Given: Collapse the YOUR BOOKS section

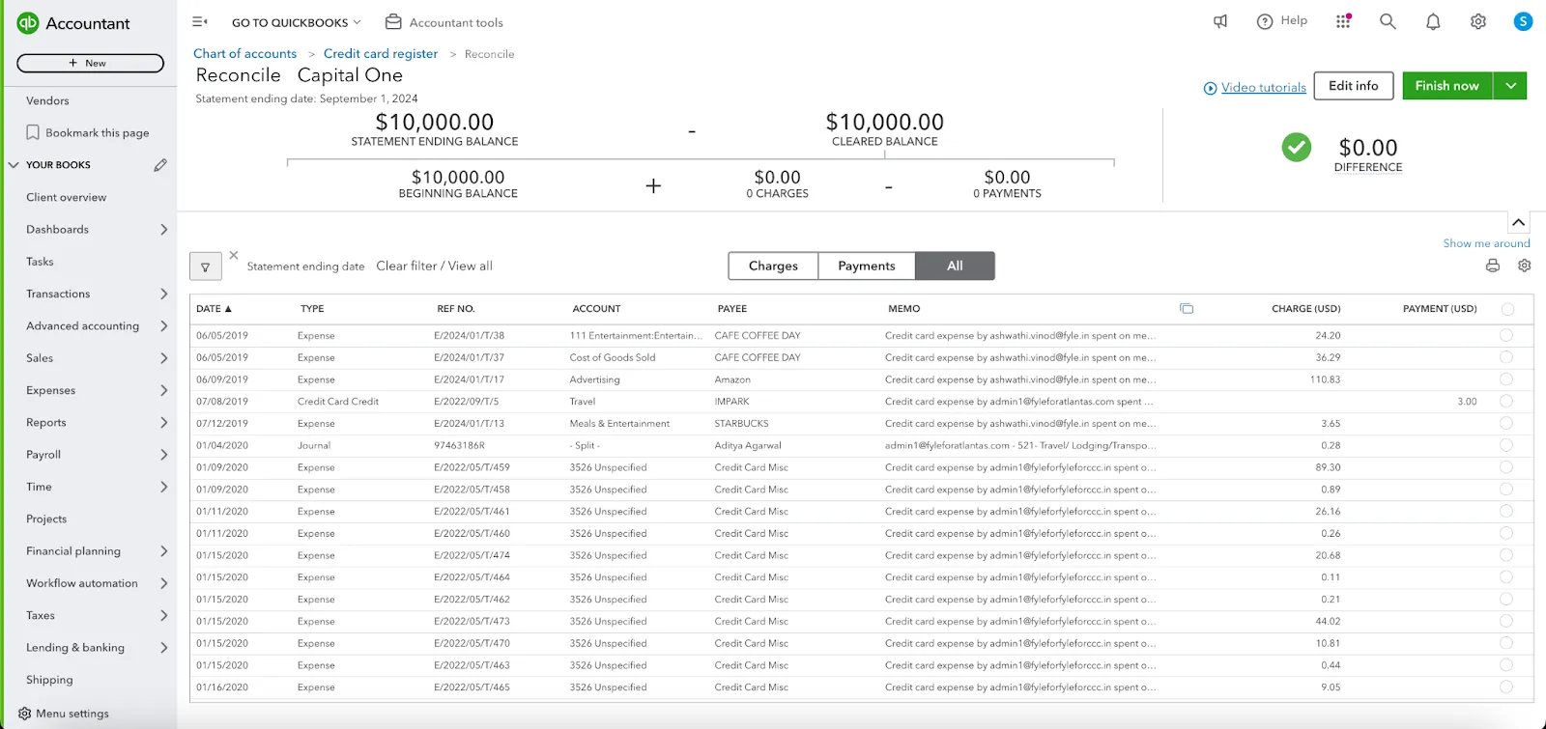Looking at the screenshot, I should (x=14, y=165).
